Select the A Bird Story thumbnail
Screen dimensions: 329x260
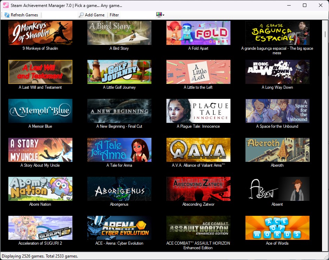(x=119, y=33)
